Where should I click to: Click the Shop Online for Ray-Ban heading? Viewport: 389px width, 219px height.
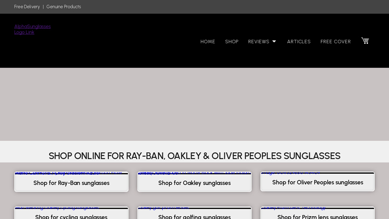click(194, 156)
